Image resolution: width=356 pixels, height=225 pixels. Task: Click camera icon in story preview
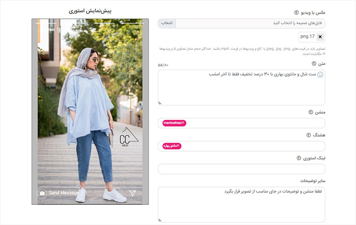point(42,193)
